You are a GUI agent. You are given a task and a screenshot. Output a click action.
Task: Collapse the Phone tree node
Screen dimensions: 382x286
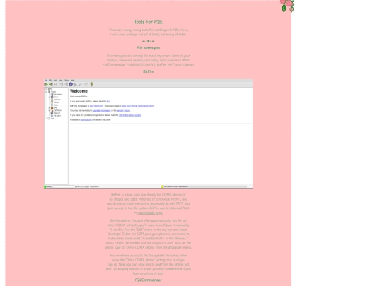pyautogui.click(x=46, y=92)
